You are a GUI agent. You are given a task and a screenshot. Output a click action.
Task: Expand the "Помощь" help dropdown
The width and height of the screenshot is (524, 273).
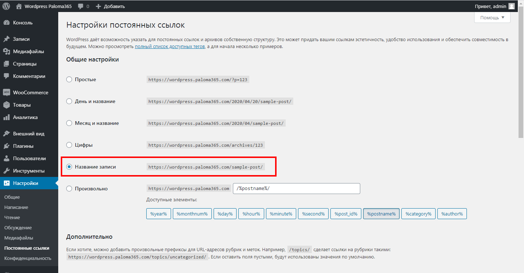tap(492, 17)
